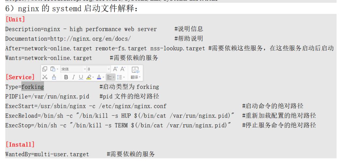Open the 翻译 dropdown arrow
Screen dimensions: 343x162
pyautogui.click(x=140, y=77)
